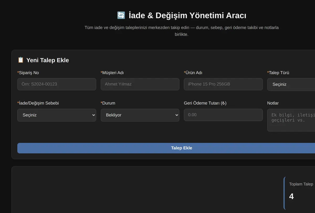Click into the Notlar textarea
315x213 pixels.
291,120
